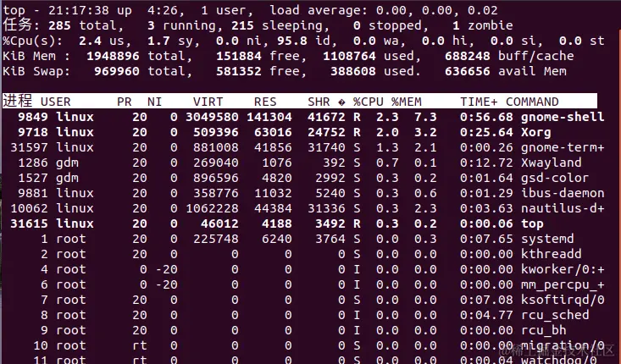Select the 0:07.08 TIME+ of ksoftirqd/0

(x=486, y=300)
